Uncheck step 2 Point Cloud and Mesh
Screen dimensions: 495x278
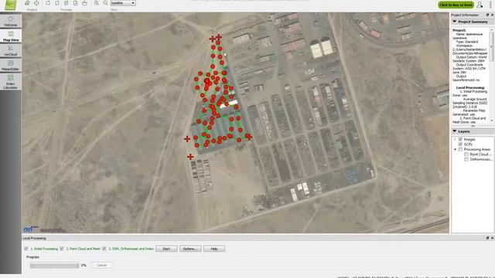click(x=62, y=249)
